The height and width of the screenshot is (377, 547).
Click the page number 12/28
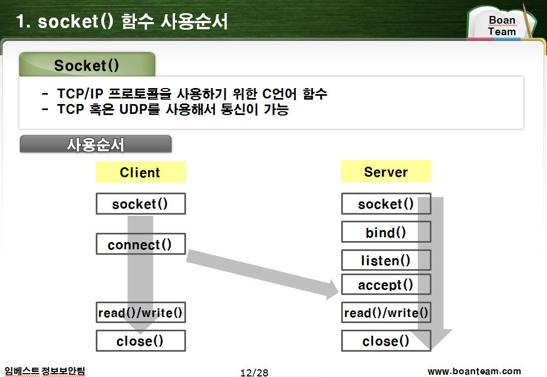tap(254, 373)
